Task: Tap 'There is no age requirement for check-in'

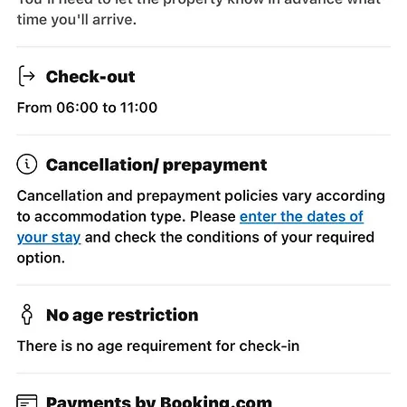Action: pos(158,345)
